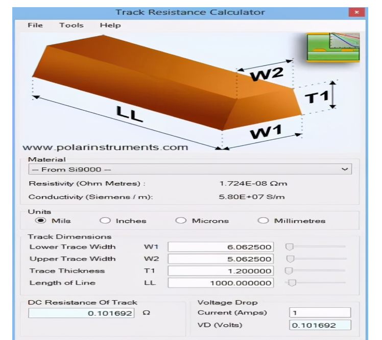Focus the Trace Thickness T1 field

pyautogui.click(x=221, y=271)
